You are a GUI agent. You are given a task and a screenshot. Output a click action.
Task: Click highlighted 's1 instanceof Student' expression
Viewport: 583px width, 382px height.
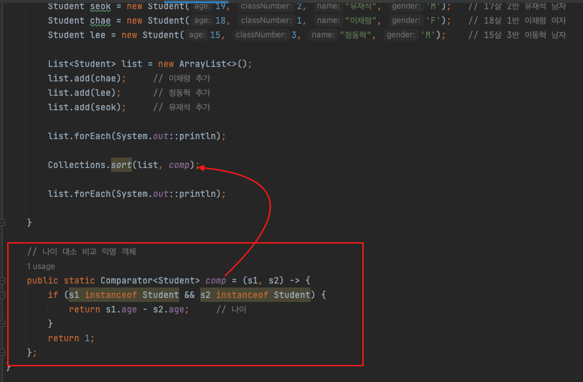click(x=124, y=295)
